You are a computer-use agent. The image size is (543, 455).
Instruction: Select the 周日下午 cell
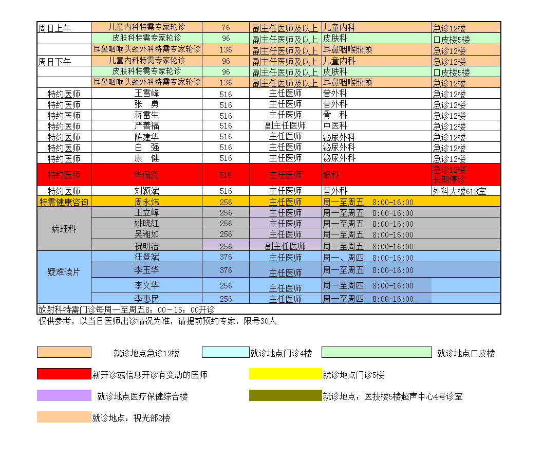pyautogui.click(x=64, y=61)
